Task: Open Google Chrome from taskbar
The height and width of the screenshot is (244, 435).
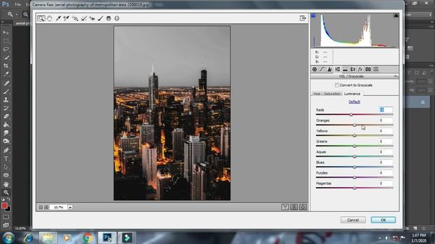Action: click(88, 238)
